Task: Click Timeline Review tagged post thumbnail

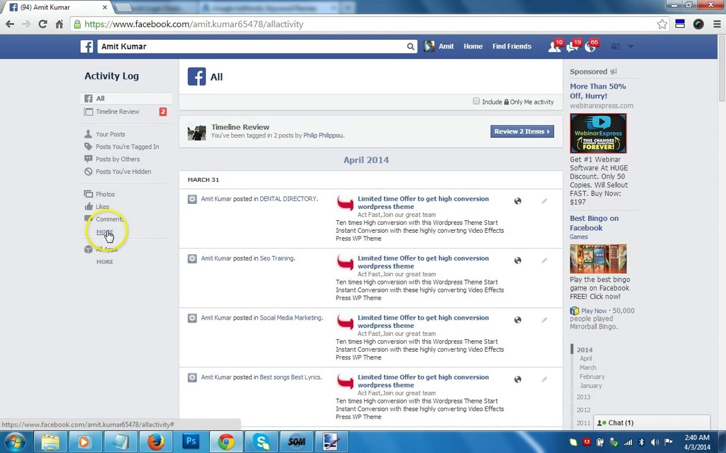Action: click(x=197, y=131)
